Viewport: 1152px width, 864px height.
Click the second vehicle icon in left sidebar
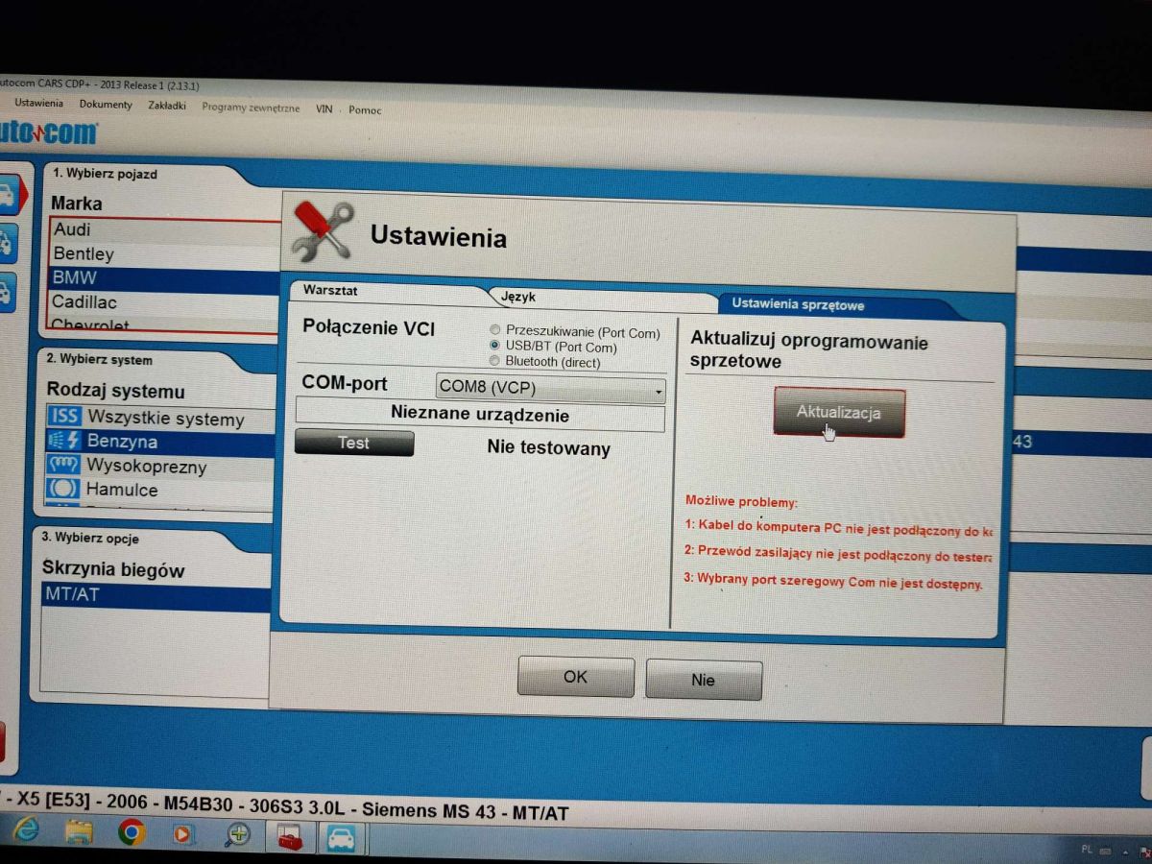(6, 243)
